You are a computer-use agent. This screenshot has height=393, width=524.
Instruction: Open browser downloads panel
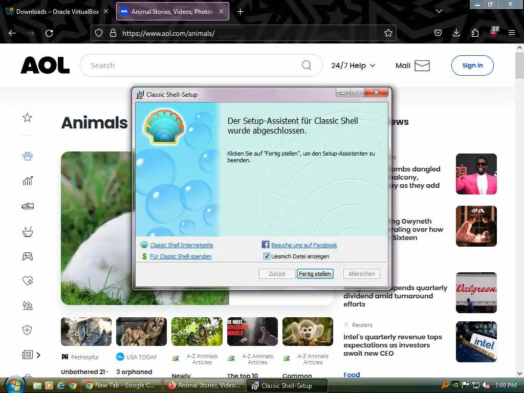click(456, 33)
